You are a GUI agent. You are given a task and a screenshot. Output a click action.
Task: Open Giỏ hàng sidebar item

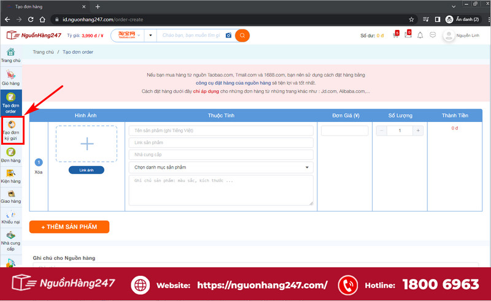pos(10,78)
